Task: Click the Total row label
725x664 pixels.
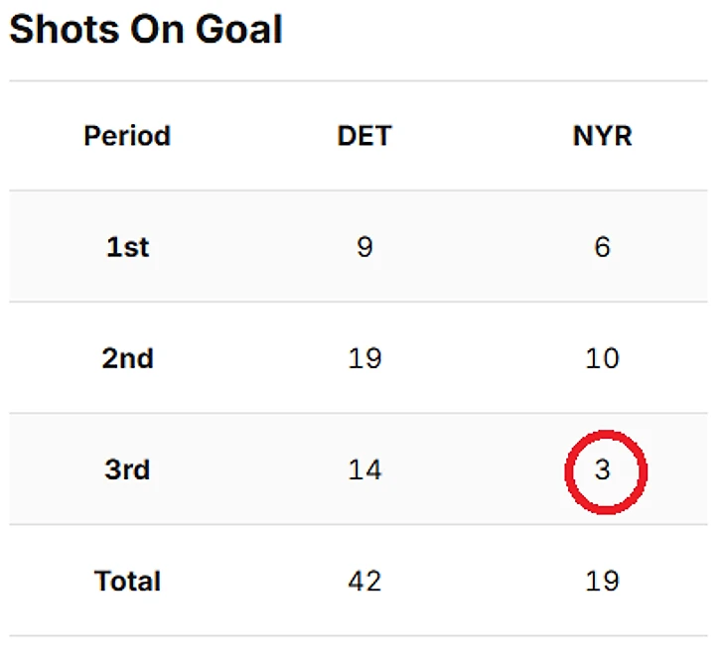Action: (127, 581)
